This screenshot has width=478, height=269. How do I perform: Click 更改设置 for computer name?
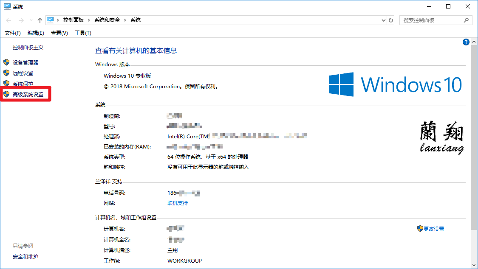(x=434, y=229)
